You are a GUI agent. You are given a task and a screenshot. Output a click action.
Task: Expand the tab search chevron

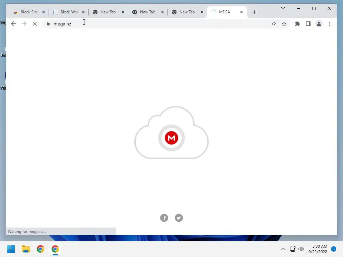283,8
